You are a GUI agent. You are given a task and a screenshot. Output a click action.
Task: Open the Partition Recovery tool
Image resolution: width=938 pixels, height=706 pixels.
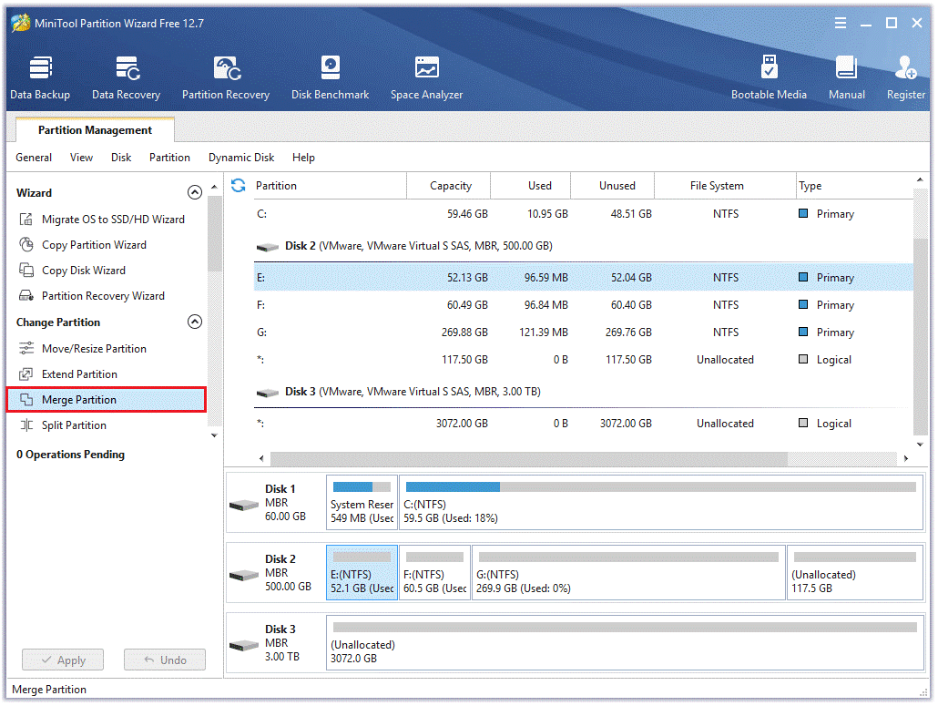[226, 77]
